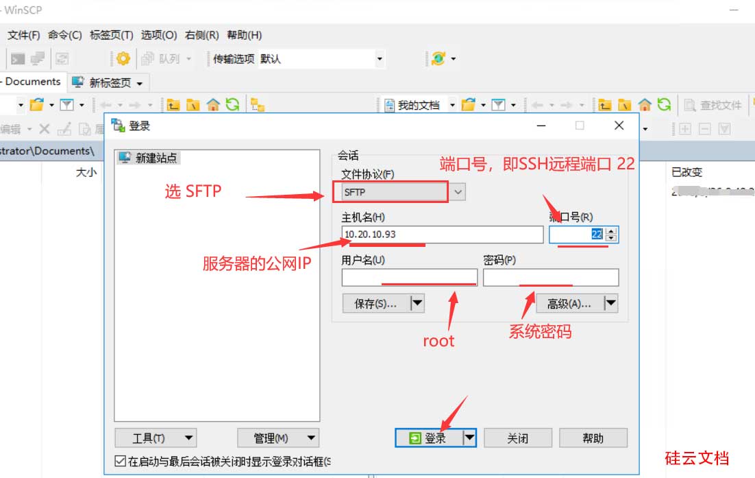The width and height of the screenshot is (755, 478).
Task: Toggle the show login dialog on startup checkbox
Action: pos(121,461)
